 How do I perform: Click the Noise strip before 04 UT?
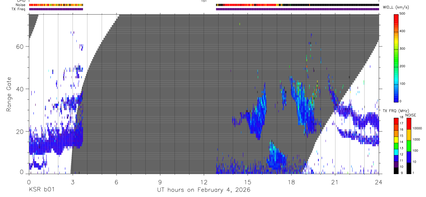(x=56, y=5)
